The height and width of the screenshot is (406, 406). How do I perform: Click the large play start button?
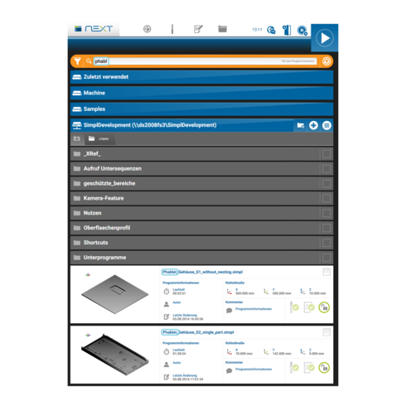point(325,38)
